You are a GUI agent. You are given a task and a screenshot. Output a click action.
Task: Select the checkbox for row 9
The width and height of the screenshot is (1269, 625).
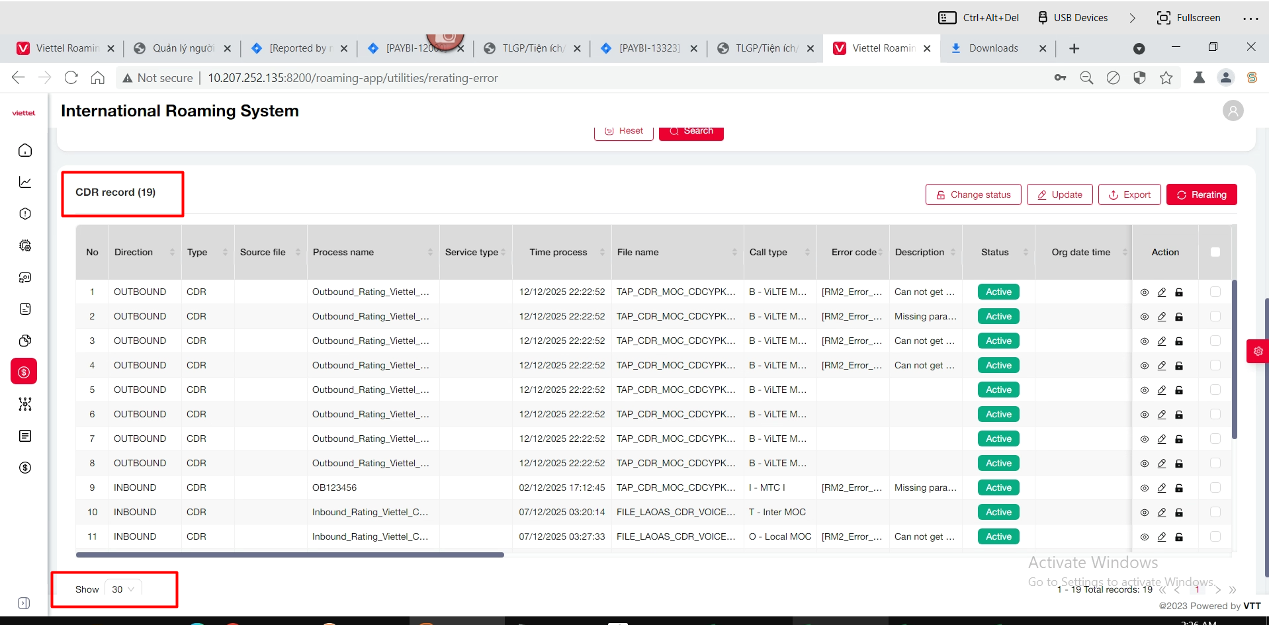[x=1215, y=488]
